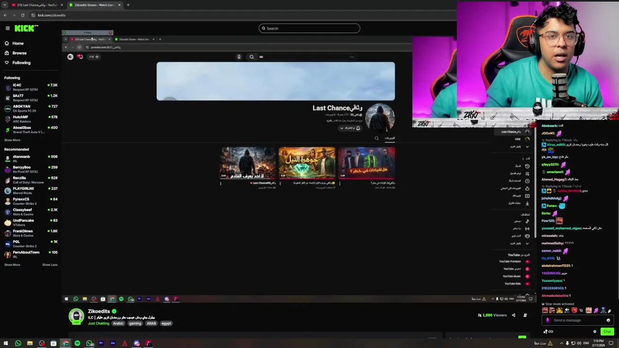Open the tab search dropdown arrow
619x348 pixels.
[x=5, y=5]
